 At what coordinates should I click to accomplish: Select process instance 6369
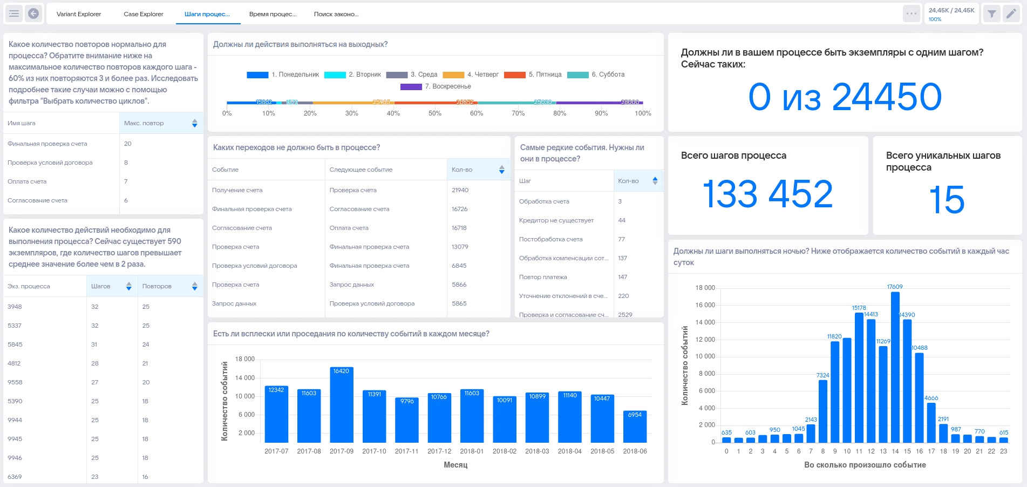(x=103, y=477)
